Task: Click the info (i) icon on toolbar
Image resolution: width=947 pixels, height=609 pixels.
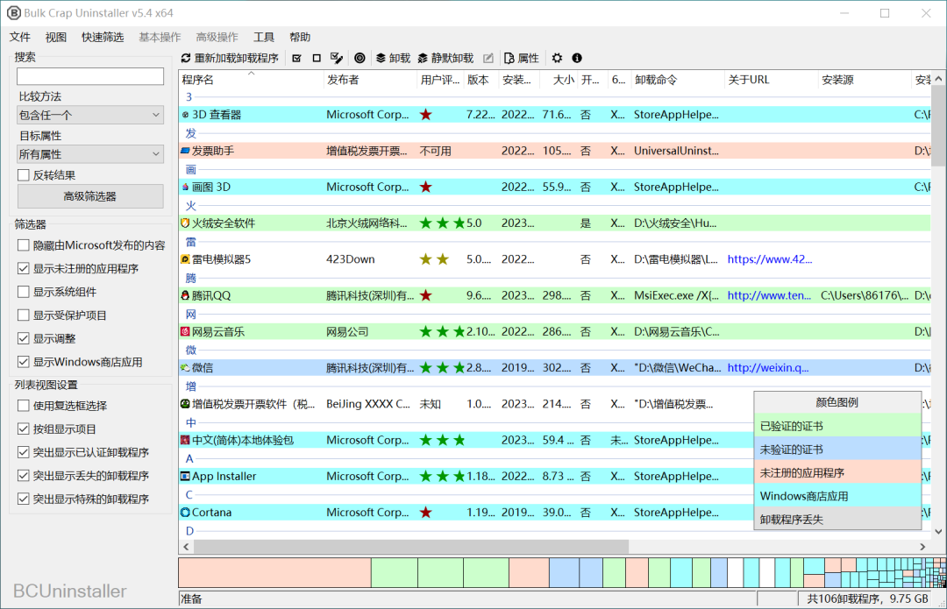Action: pos(576,58)
